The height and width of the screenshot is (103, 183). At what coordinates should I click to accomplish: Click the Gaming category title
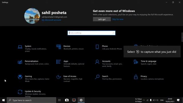coord(28,76)
